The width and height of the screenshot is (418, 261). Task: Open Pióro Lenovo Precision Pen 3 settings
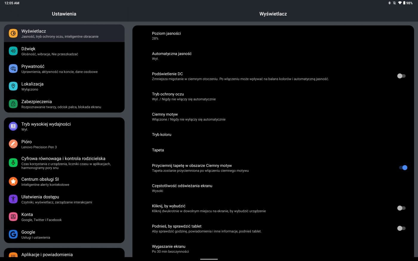[x=64, y=144]
